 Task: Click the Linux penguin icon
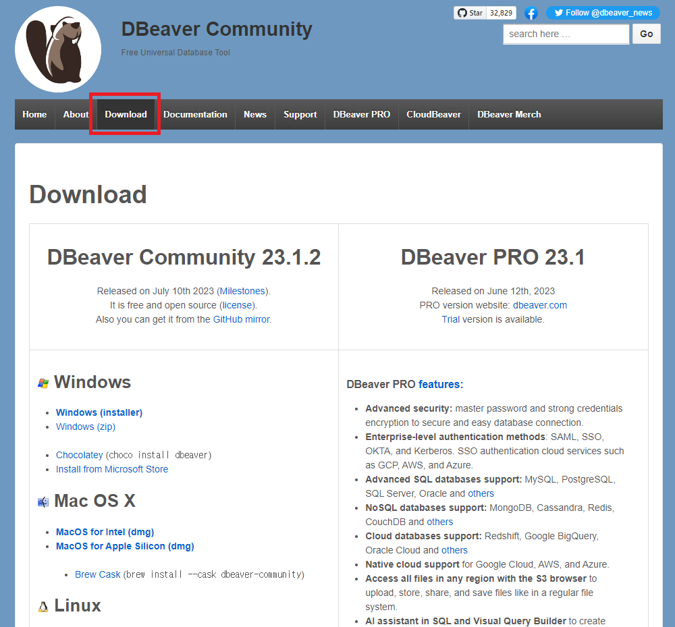click(x=43, y=606)
